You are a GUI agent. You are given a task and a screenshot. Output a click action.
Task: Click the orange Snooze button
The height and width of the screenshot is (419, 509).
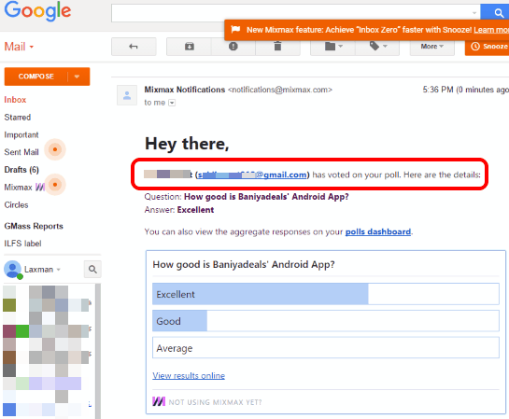pyautogui.click(x=487, y=47)
